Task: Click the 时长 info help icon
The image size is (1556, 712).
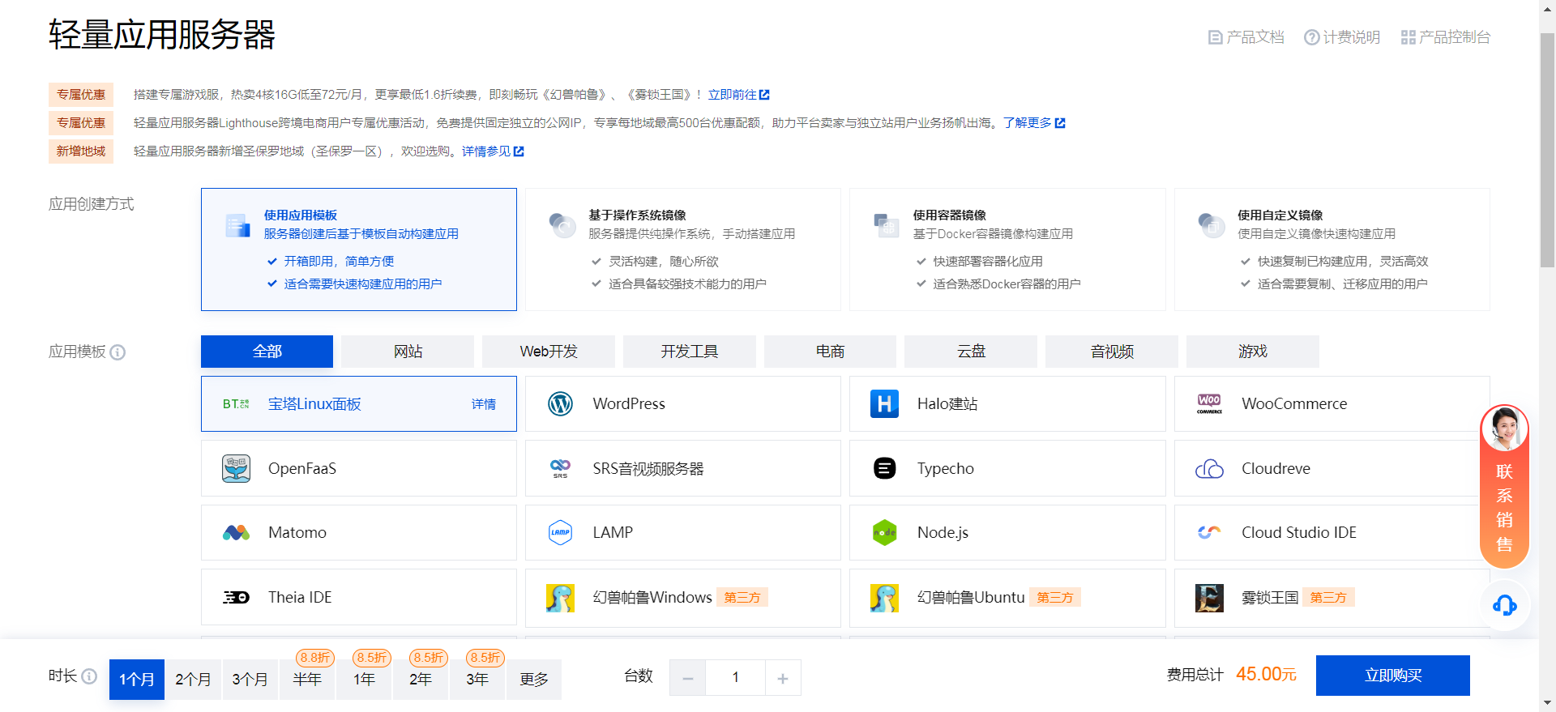Action: [x=89, y=676]
